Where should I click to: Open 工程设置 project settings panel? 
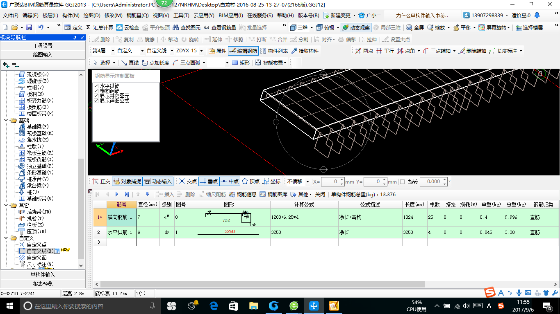[43, 46]
